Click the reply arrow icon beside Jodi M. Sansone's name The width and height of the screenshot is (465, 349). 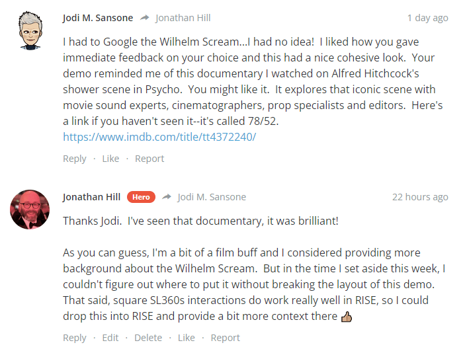[145, 18]
